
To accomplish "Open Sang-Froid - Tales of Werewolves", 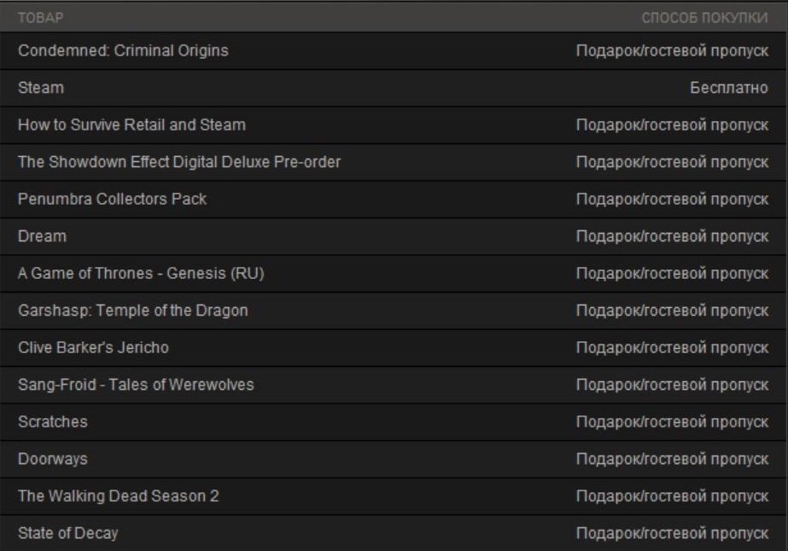I will point(136,385).
